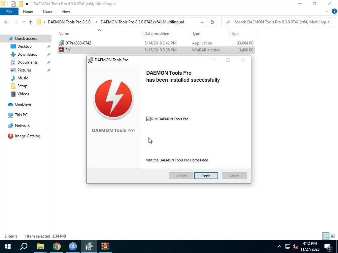Open Documents in the navigation pane

click(x=27, y=62)
